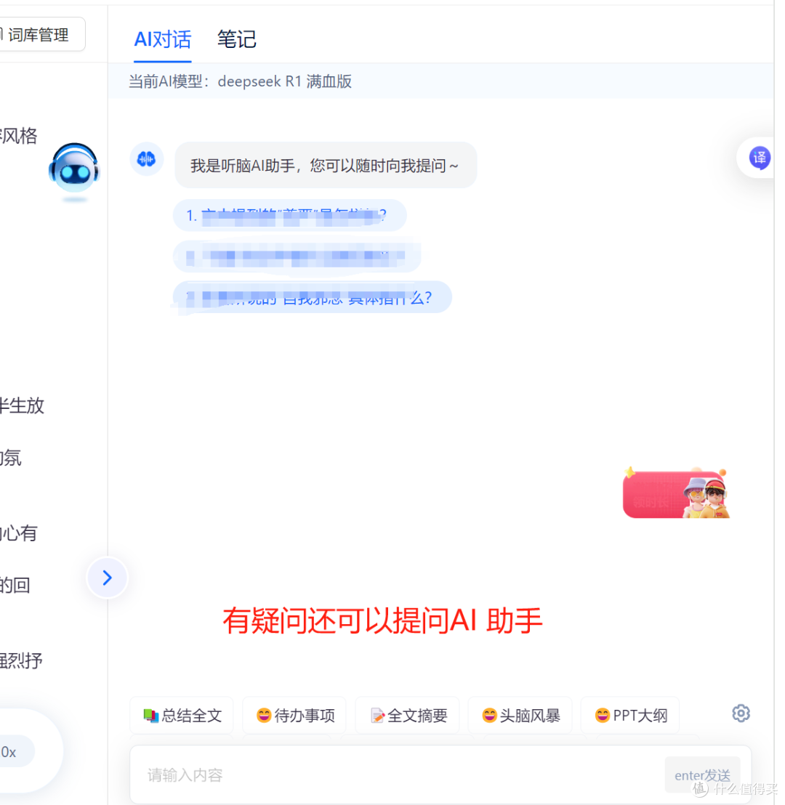This screenshot has width=785, height=805.
Task: Click the translate (译) floating icon
Action: (759, 158)
